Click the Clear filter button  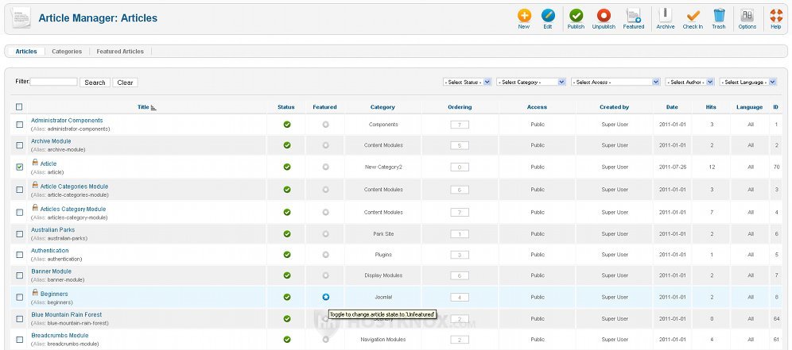(125, 83)
